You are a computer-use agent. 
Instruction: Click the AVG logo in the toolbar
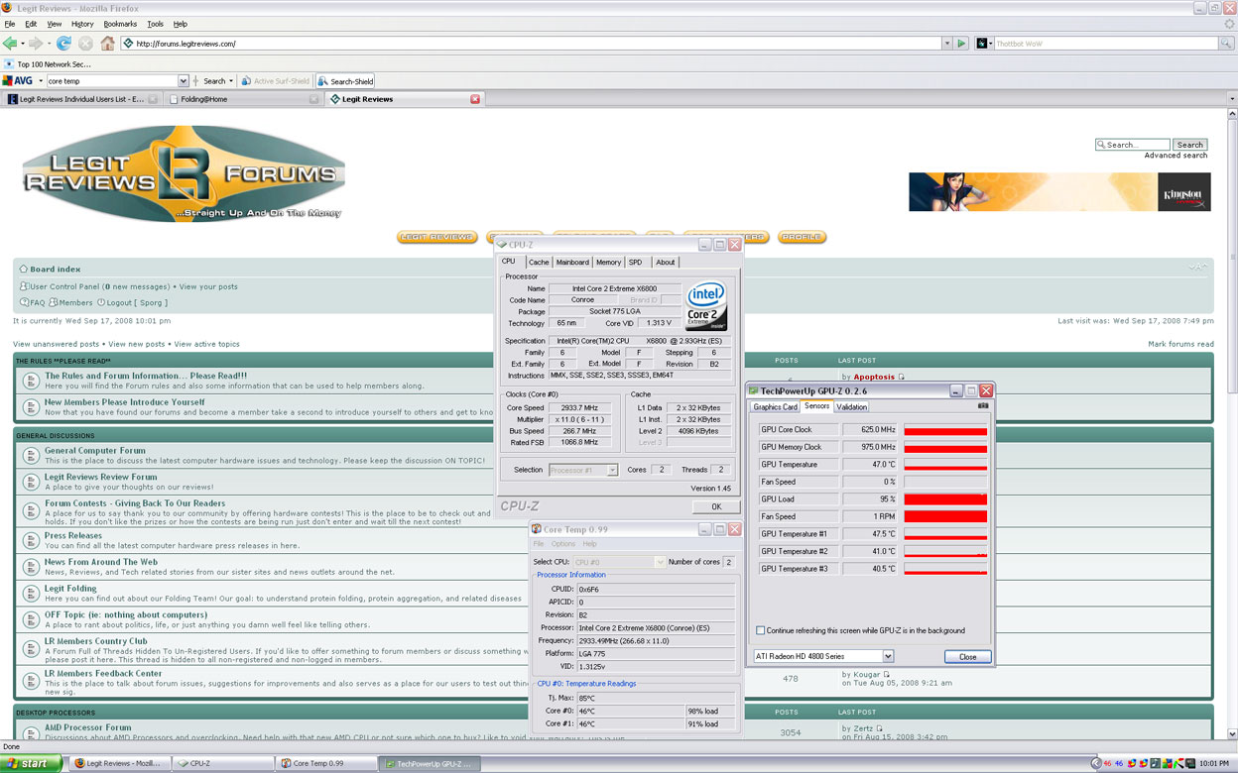[18, 81]
